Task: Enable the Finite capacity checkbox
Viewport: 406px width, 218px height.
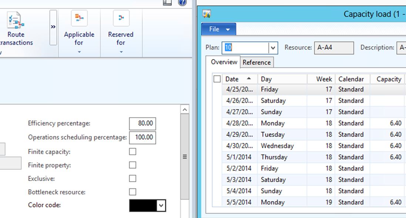Action: point(132,152)
